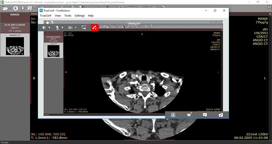Image resolution: width=272 pixels, height=144 pixels.
Task: Click the CD/DVD disc icon in RadiAnt
Action: coord(16,8)
